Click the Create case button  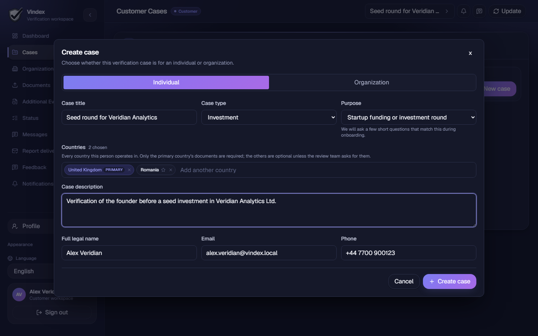449,281
